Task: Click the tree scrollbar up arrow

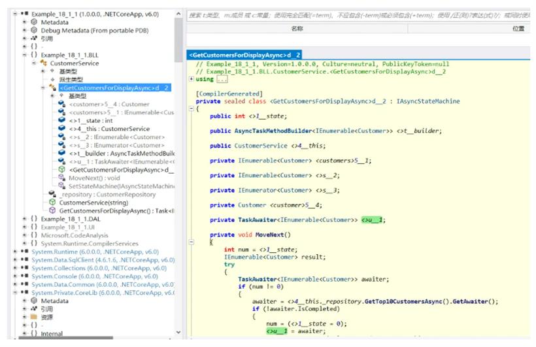Action: click(x=178, y=14)
